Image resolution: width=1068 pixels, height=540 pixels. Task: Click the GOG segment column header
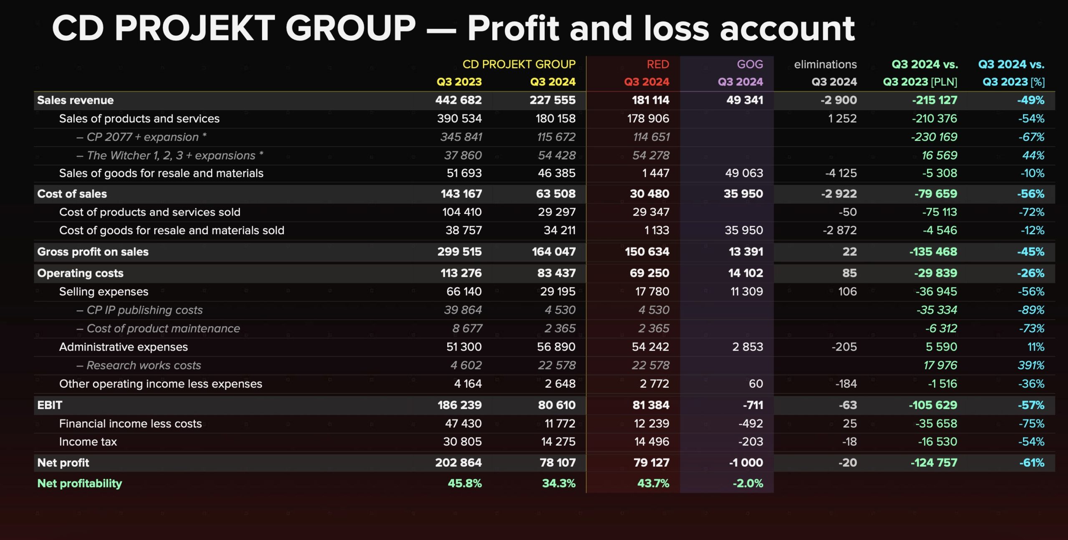pyautogui.click(x=750, y=64)
